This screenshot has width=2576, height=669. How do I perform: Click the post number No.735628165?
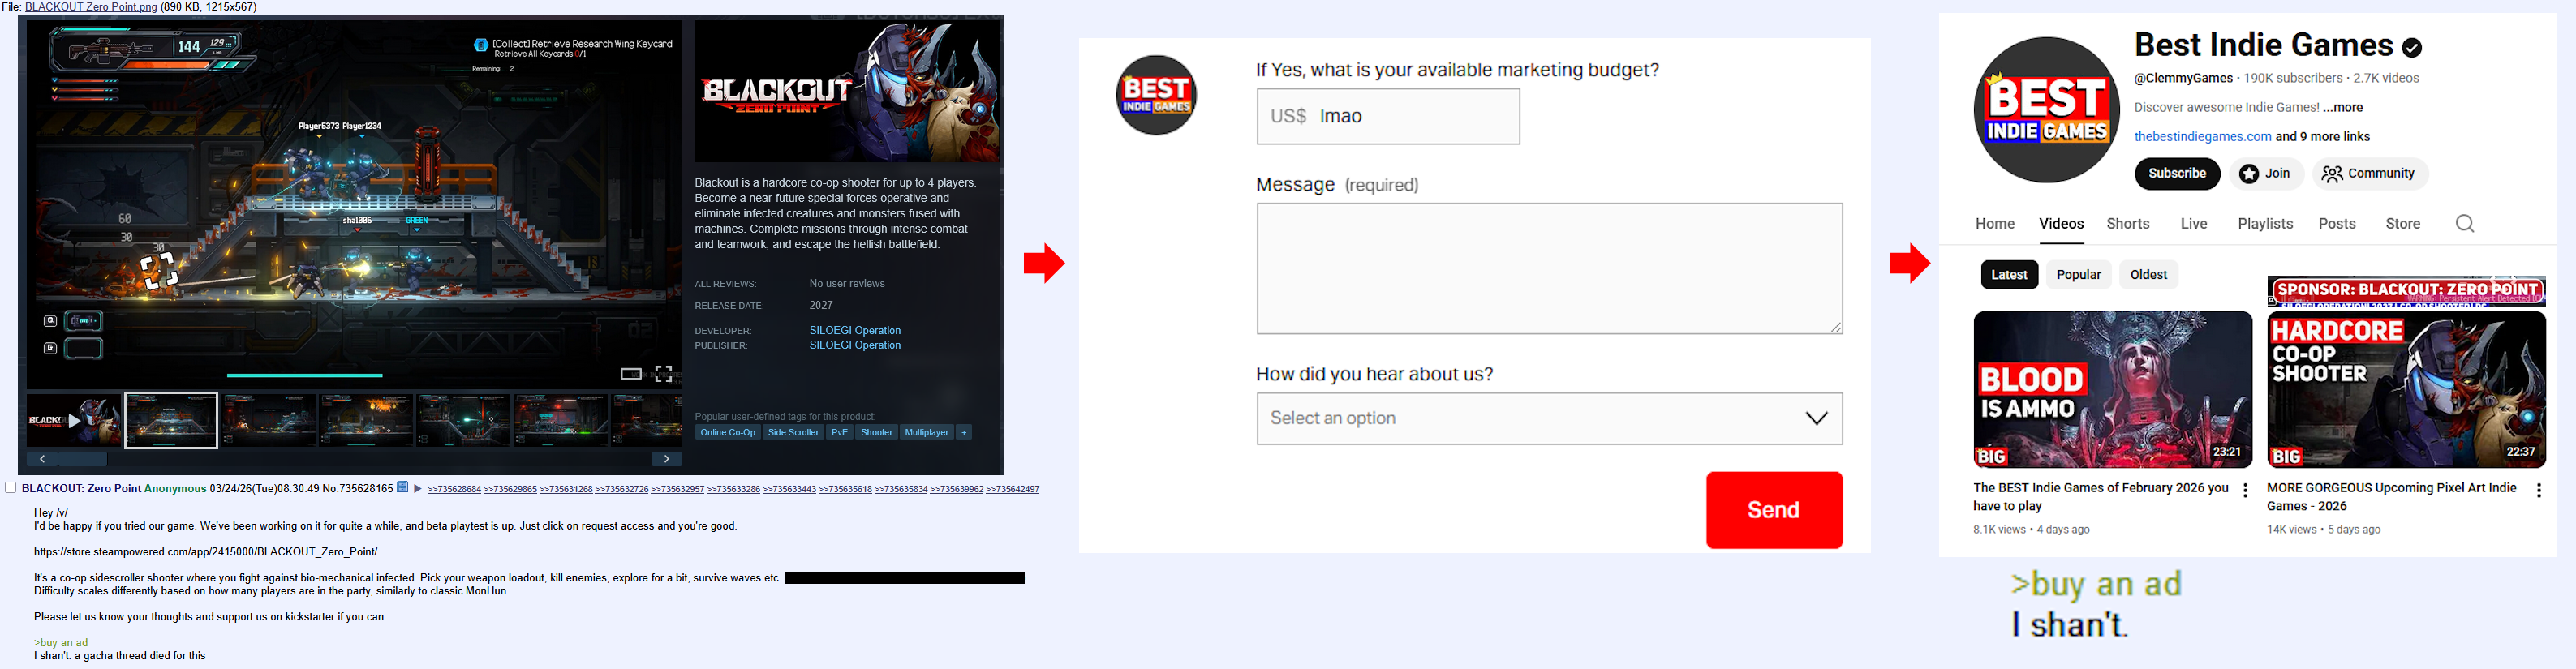pyautogui.click(x=357, y=489)
